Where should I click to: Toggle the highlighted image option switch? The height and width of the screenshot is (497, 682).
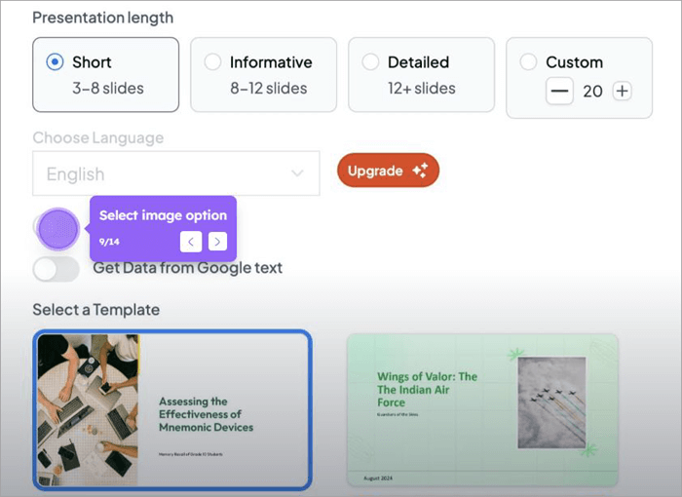pos(57,229)
